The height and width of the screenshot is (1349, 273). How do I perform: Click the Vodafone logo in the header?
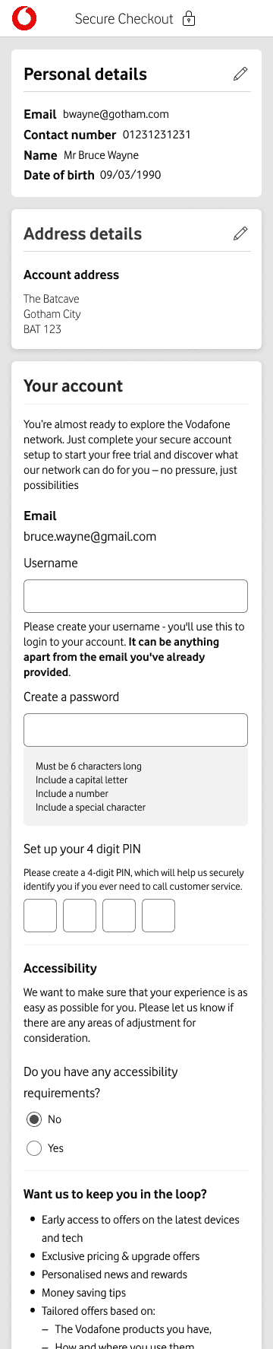(24, 18)
